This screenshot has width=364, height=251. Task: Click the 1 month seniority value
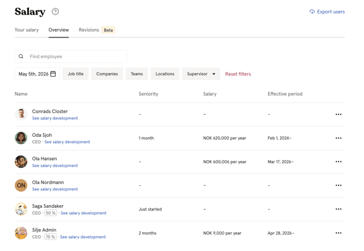coord(146,138)
